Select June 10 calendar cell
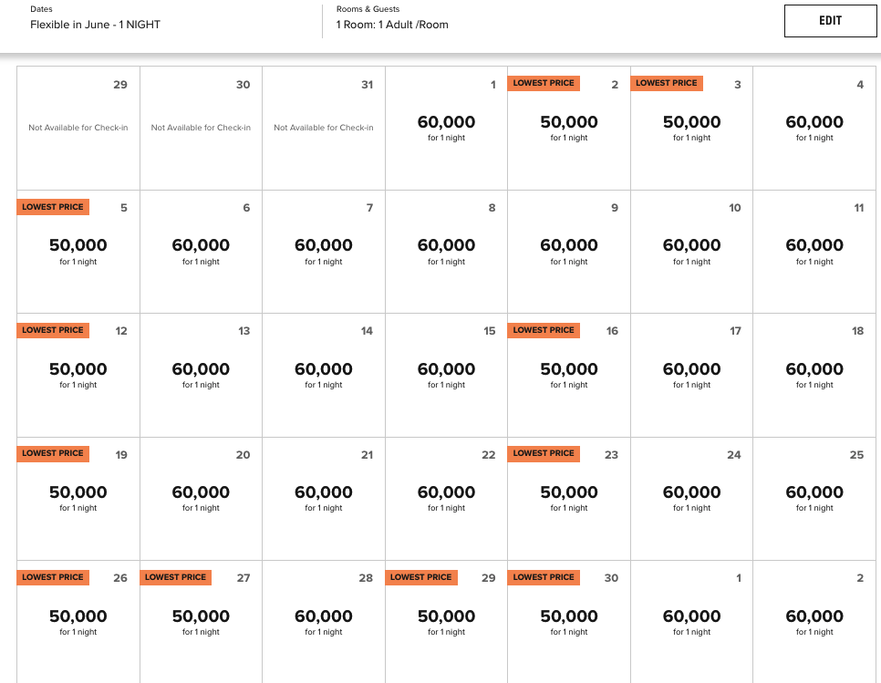The height and width of the screenshot is (683, 881). (x=691, y=252)
